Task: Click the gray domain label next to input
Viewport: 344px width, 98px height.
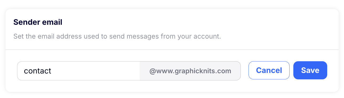Action: [190, 71]
